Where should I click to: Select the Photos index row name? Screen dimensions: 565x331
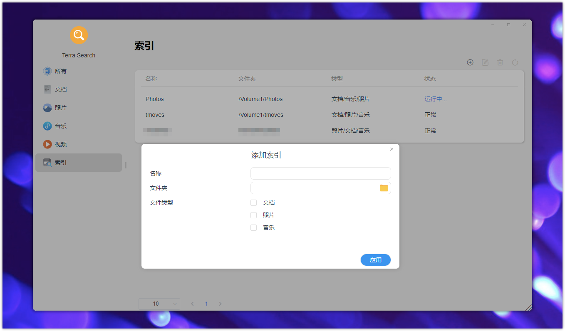click(155, 99)
